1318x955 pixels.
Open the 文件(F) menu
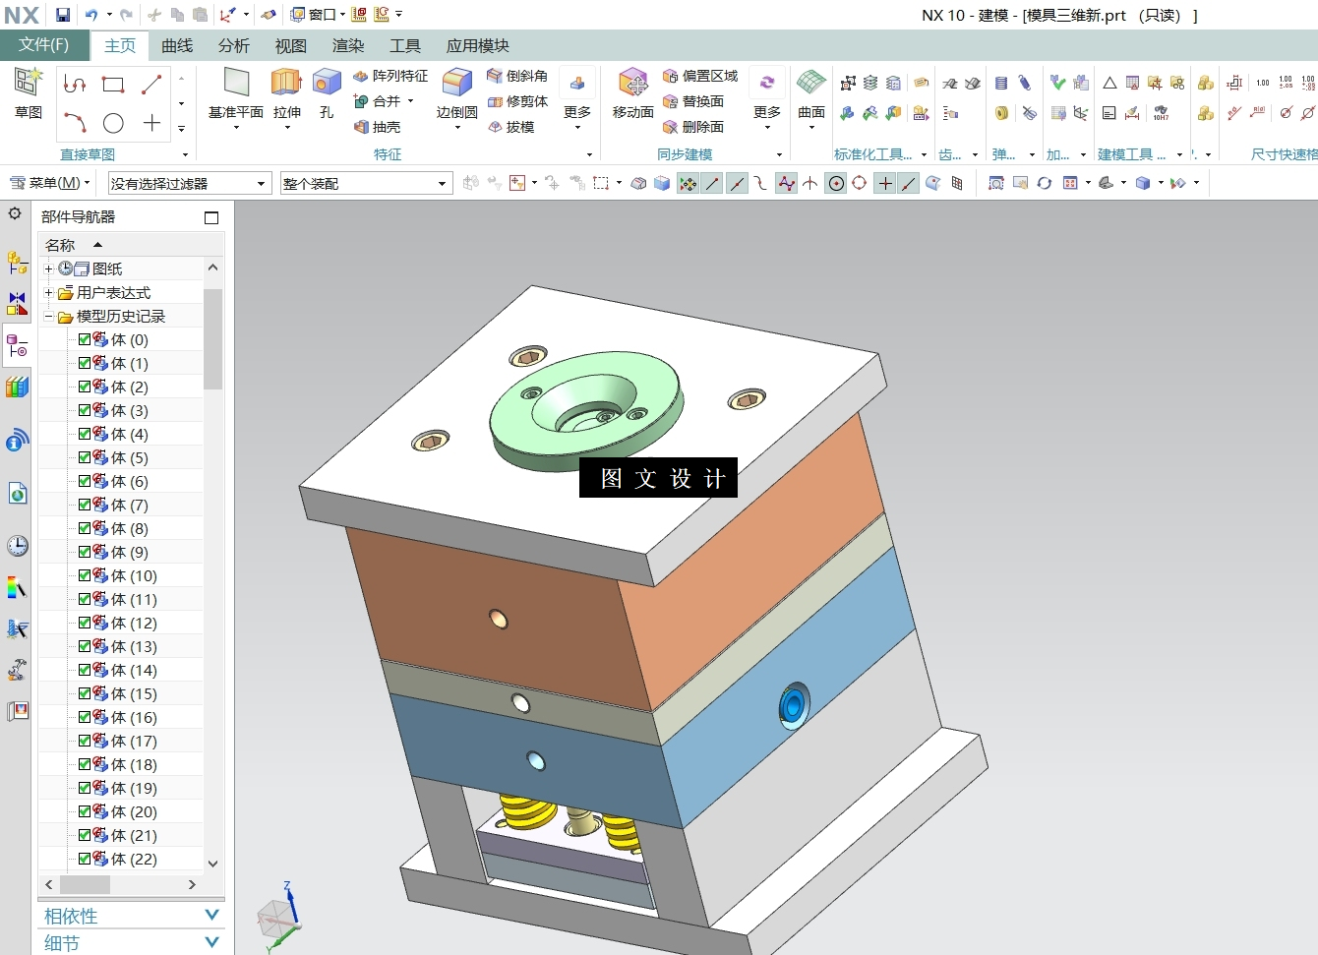(44, 45)
